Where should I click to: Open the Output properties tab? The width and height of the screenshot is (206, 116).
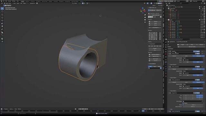pos(166,47)
